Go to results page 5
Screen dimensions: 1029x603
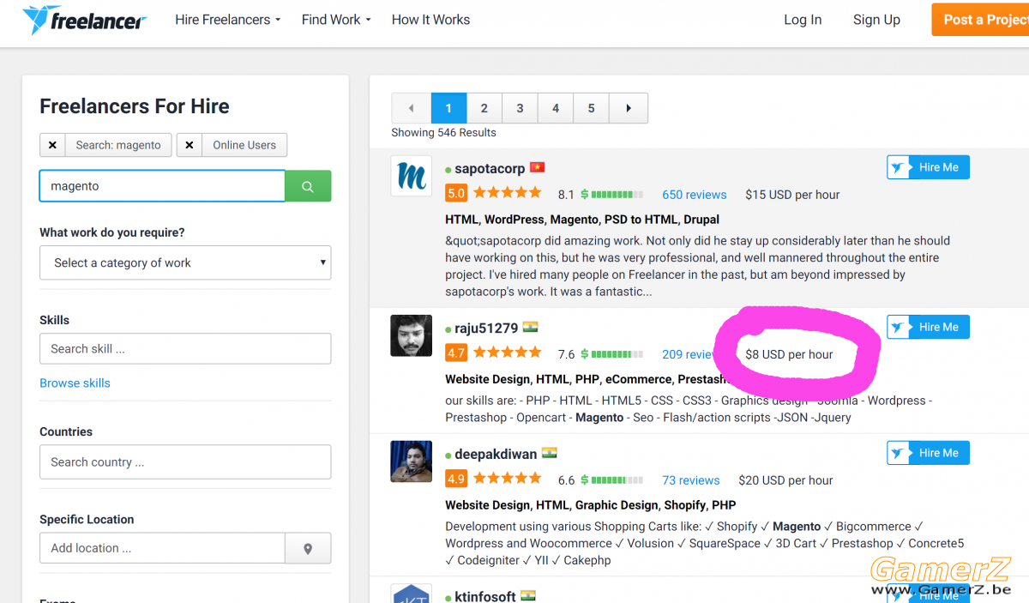pyautogui.click(x=591, y=108)
